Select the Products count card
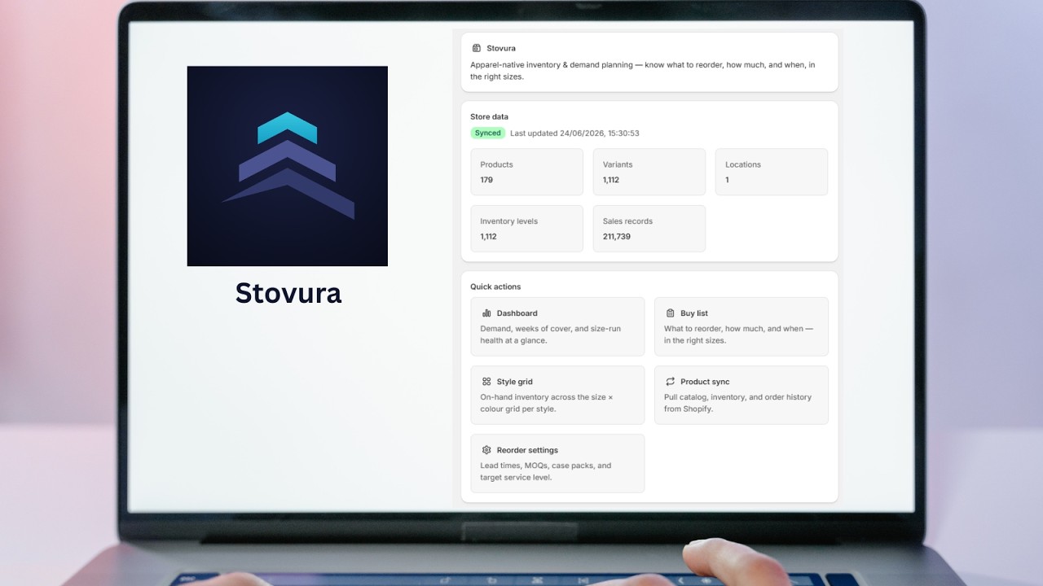The height and width of the screenshot is (586, 1043). coord(526,172)
